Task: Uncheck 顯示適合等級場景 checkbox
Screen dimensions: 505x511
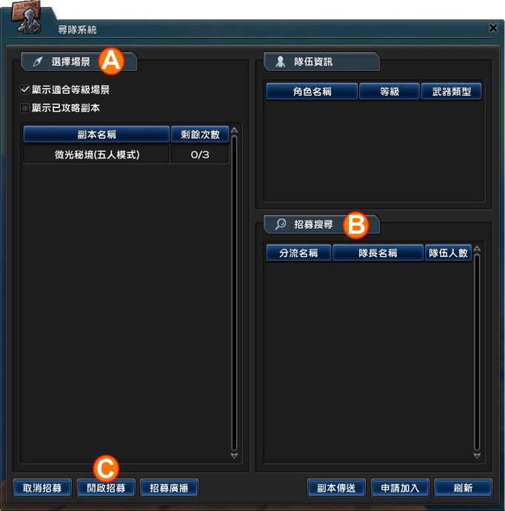Action: 25,90
